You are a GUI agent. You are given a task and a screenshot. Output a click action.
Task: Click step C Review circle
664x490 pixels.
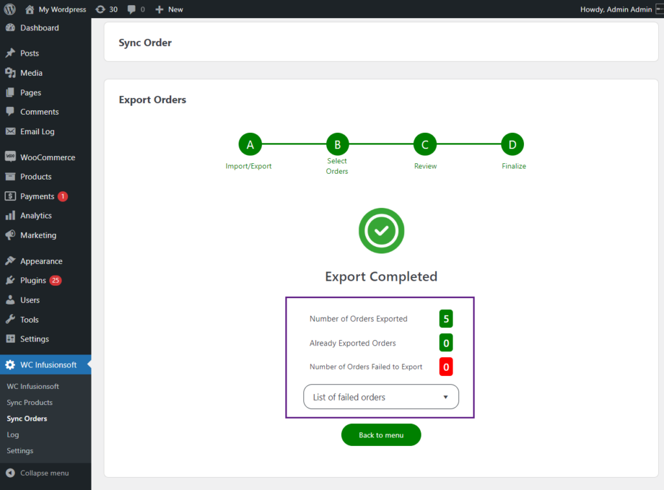click(x=425, y=145)
